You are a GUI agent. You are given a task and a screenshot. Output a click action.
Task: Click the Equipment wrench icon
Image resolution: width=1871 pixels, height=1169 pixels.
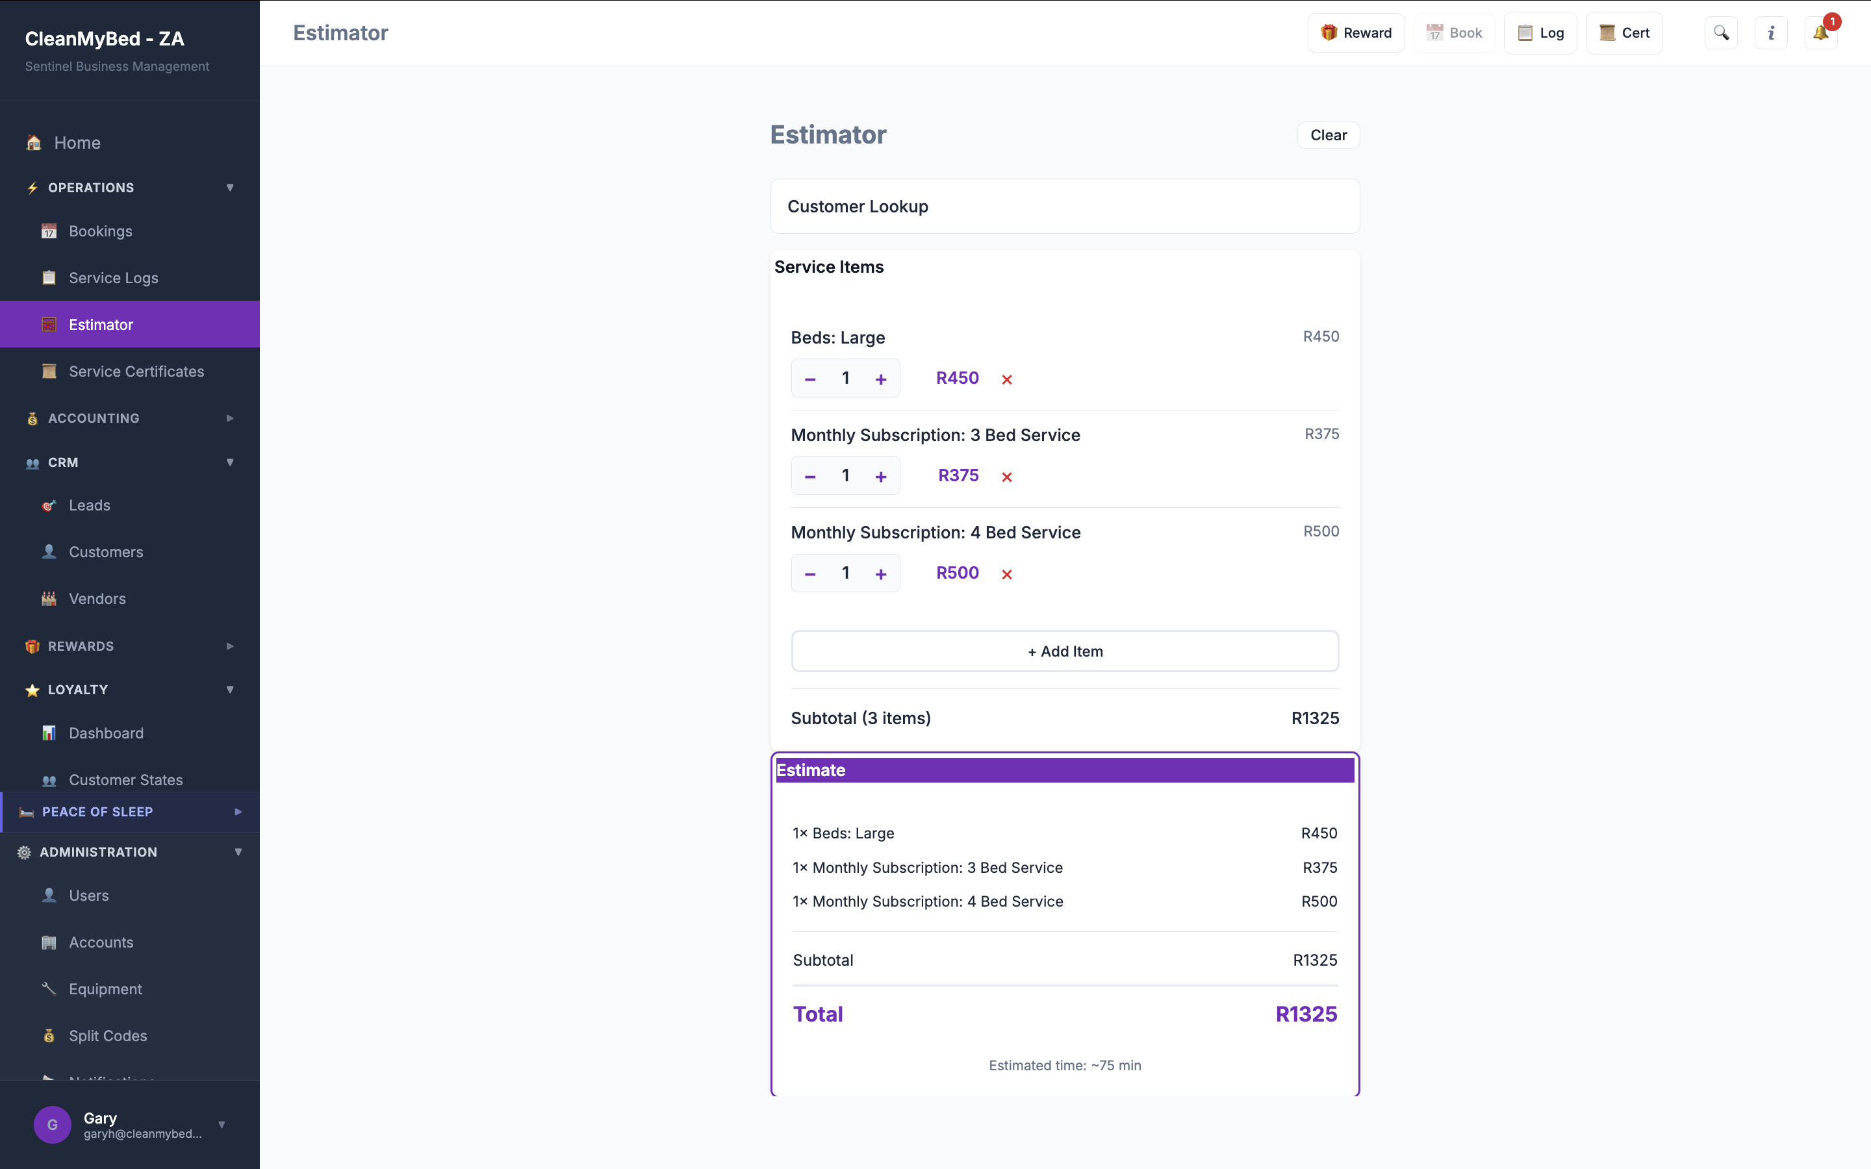49,988
